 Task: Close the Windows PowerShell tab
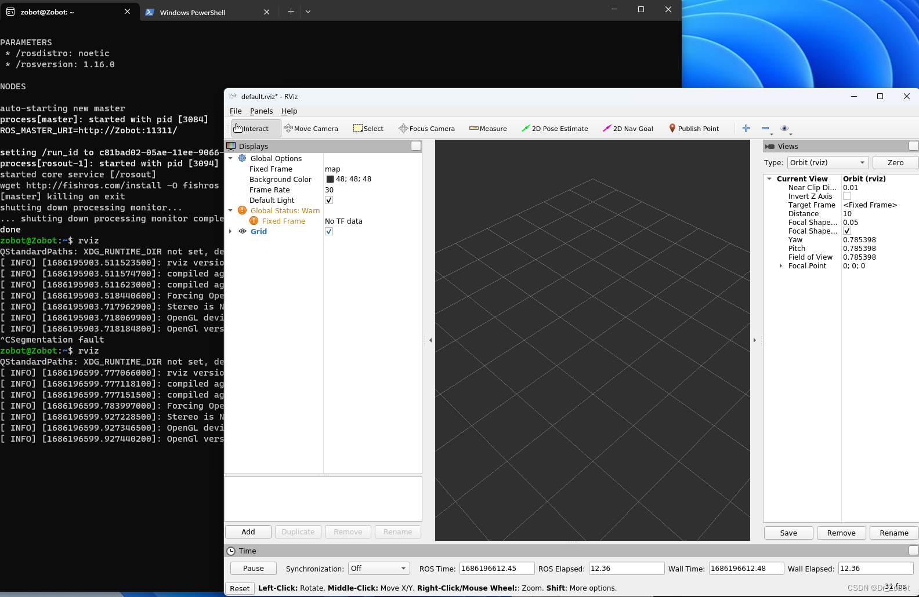pos(267,12)
